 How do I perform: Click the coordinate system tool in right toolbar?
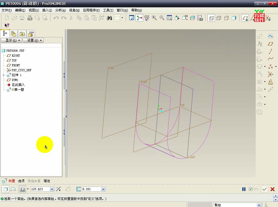point(270,74)
